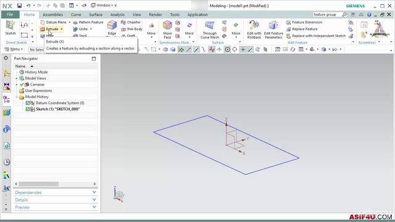Image resolution: width=395 pixels, height=222 pixels.
Task: Choose Replace Feature command
Action: click(302, 29)
